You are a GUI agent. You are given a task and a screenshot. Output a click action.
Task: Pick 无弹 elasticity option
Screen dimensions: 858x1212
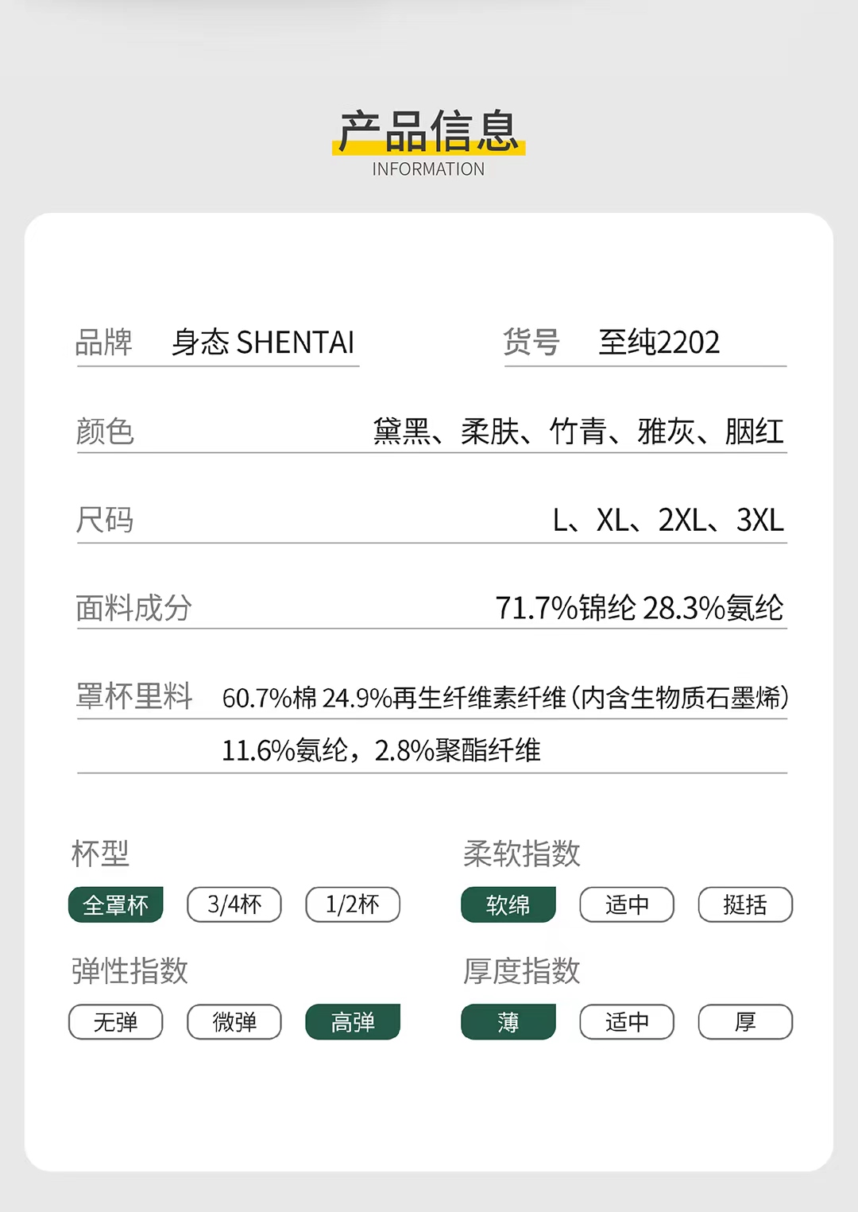click(116, 1022)
